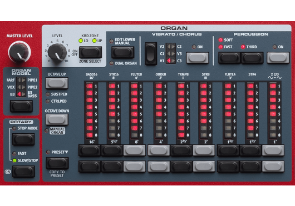Click the Organ Model selector button
295x206 pixels.
(22, 106)
